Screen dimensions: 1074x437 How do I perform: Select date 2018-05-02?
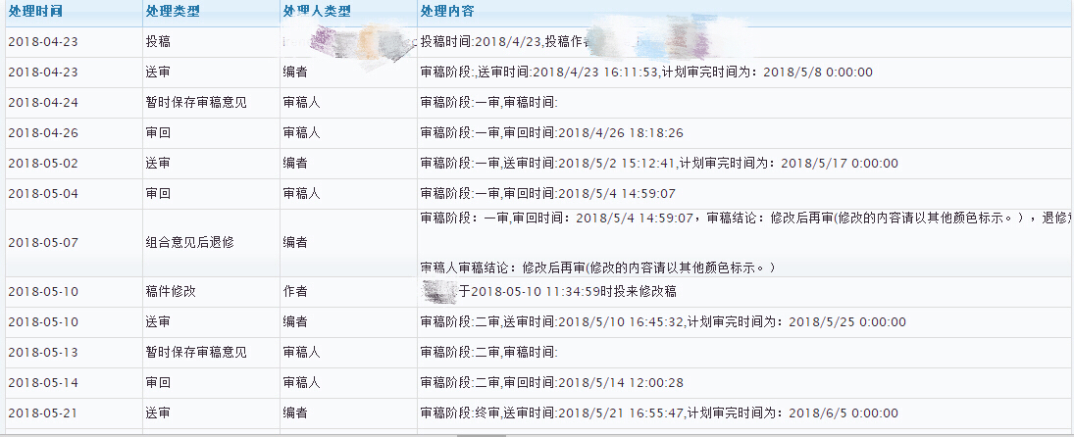tap(43, 164)
